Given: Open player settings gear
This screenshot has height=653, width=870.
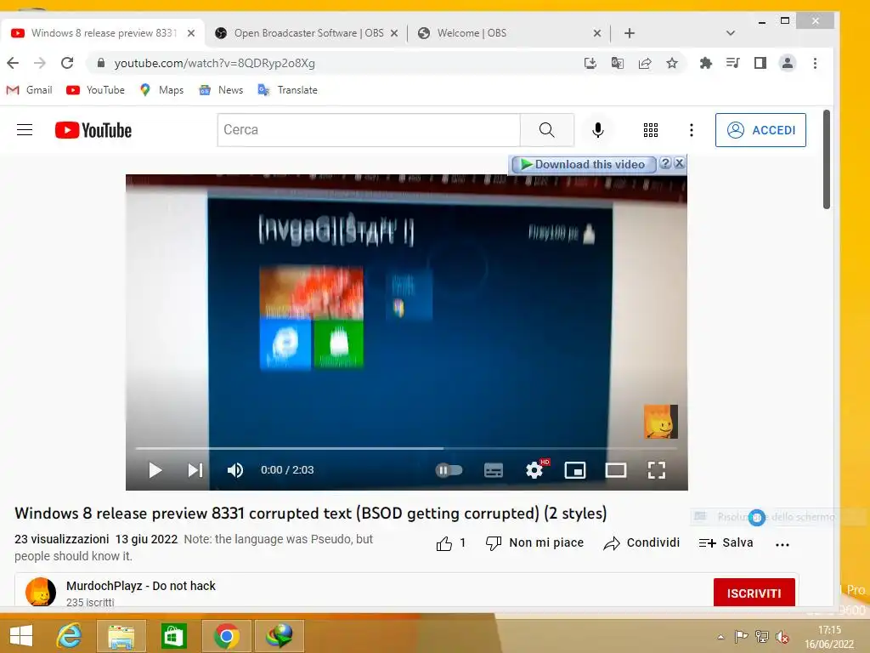Looking at the screenshot, I should [x=535, y=470].
